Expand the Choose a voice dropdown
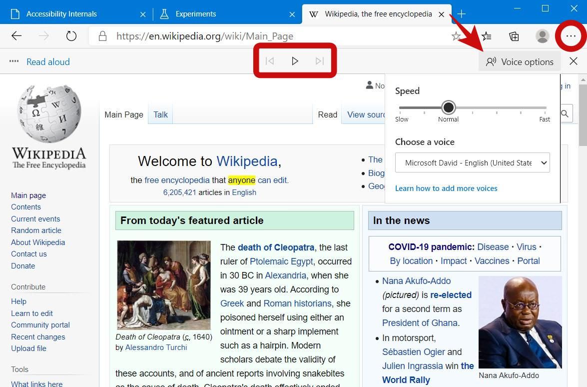 coord(473,162)
